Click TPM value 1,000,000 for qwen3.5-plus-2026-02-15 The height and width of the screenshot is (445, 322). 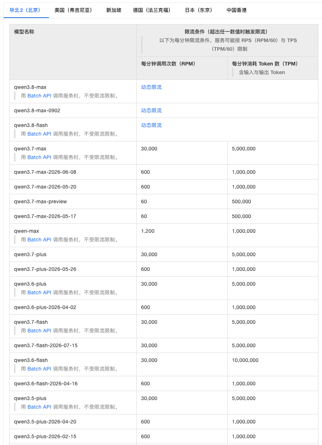(x=244, y=436)
